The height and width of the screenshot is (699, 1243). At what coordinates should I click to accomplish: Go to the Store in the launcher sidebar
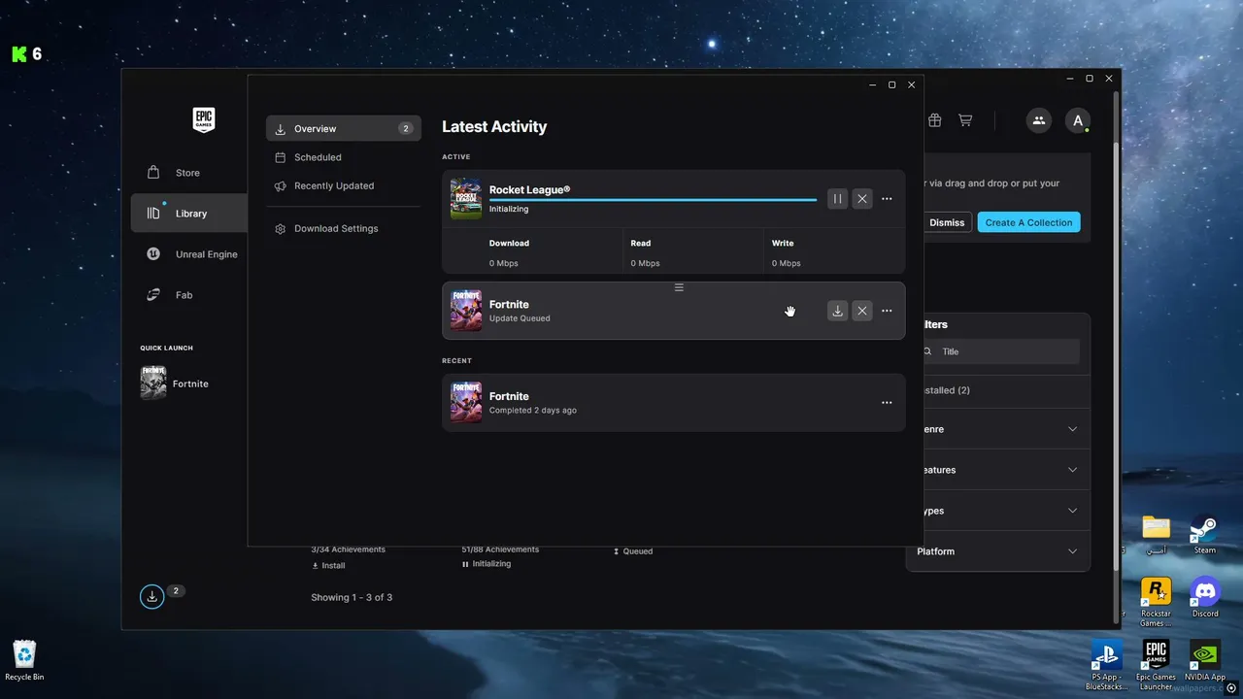pos(189,173)
